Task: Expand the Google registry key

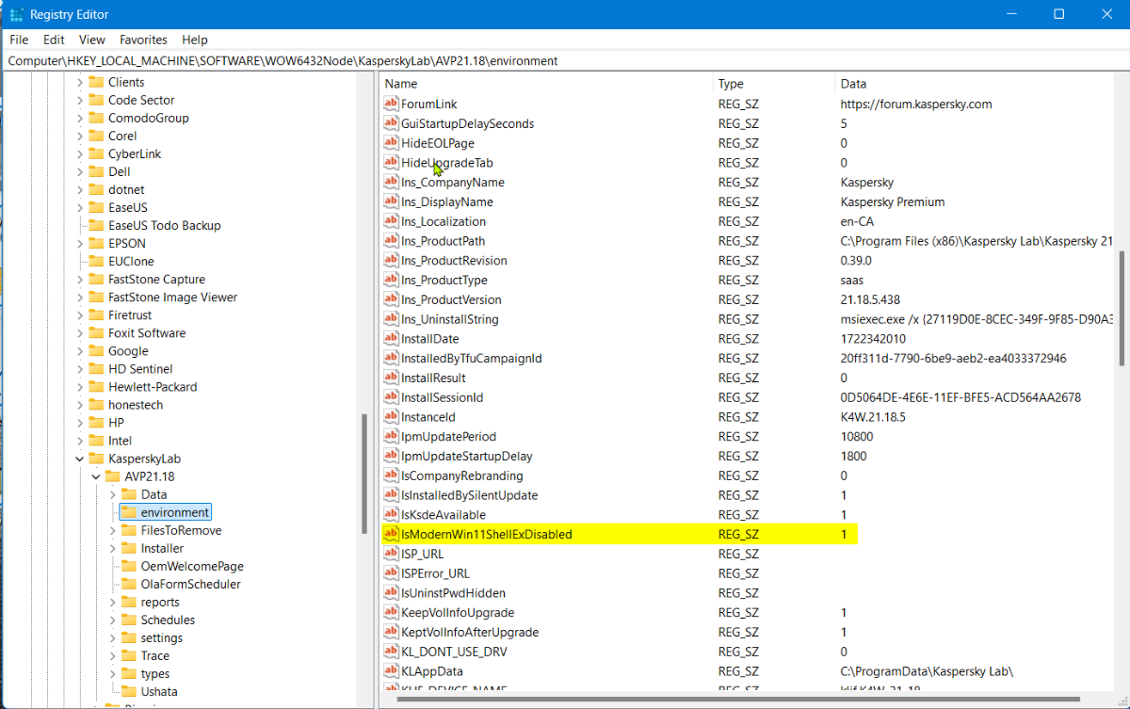Action: click(x=79, y=351)
